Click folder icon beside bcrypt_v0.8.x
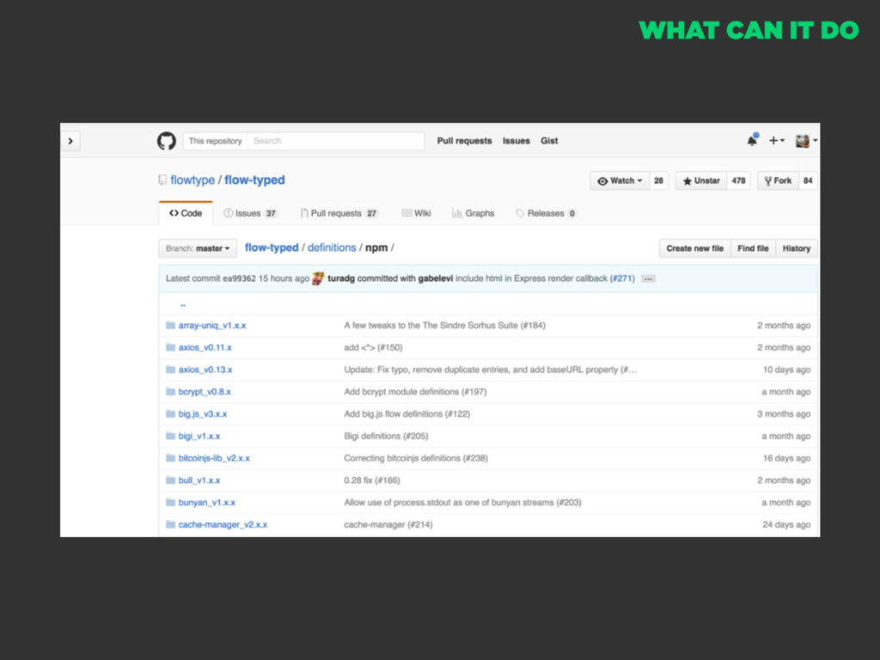 (171, 391)
